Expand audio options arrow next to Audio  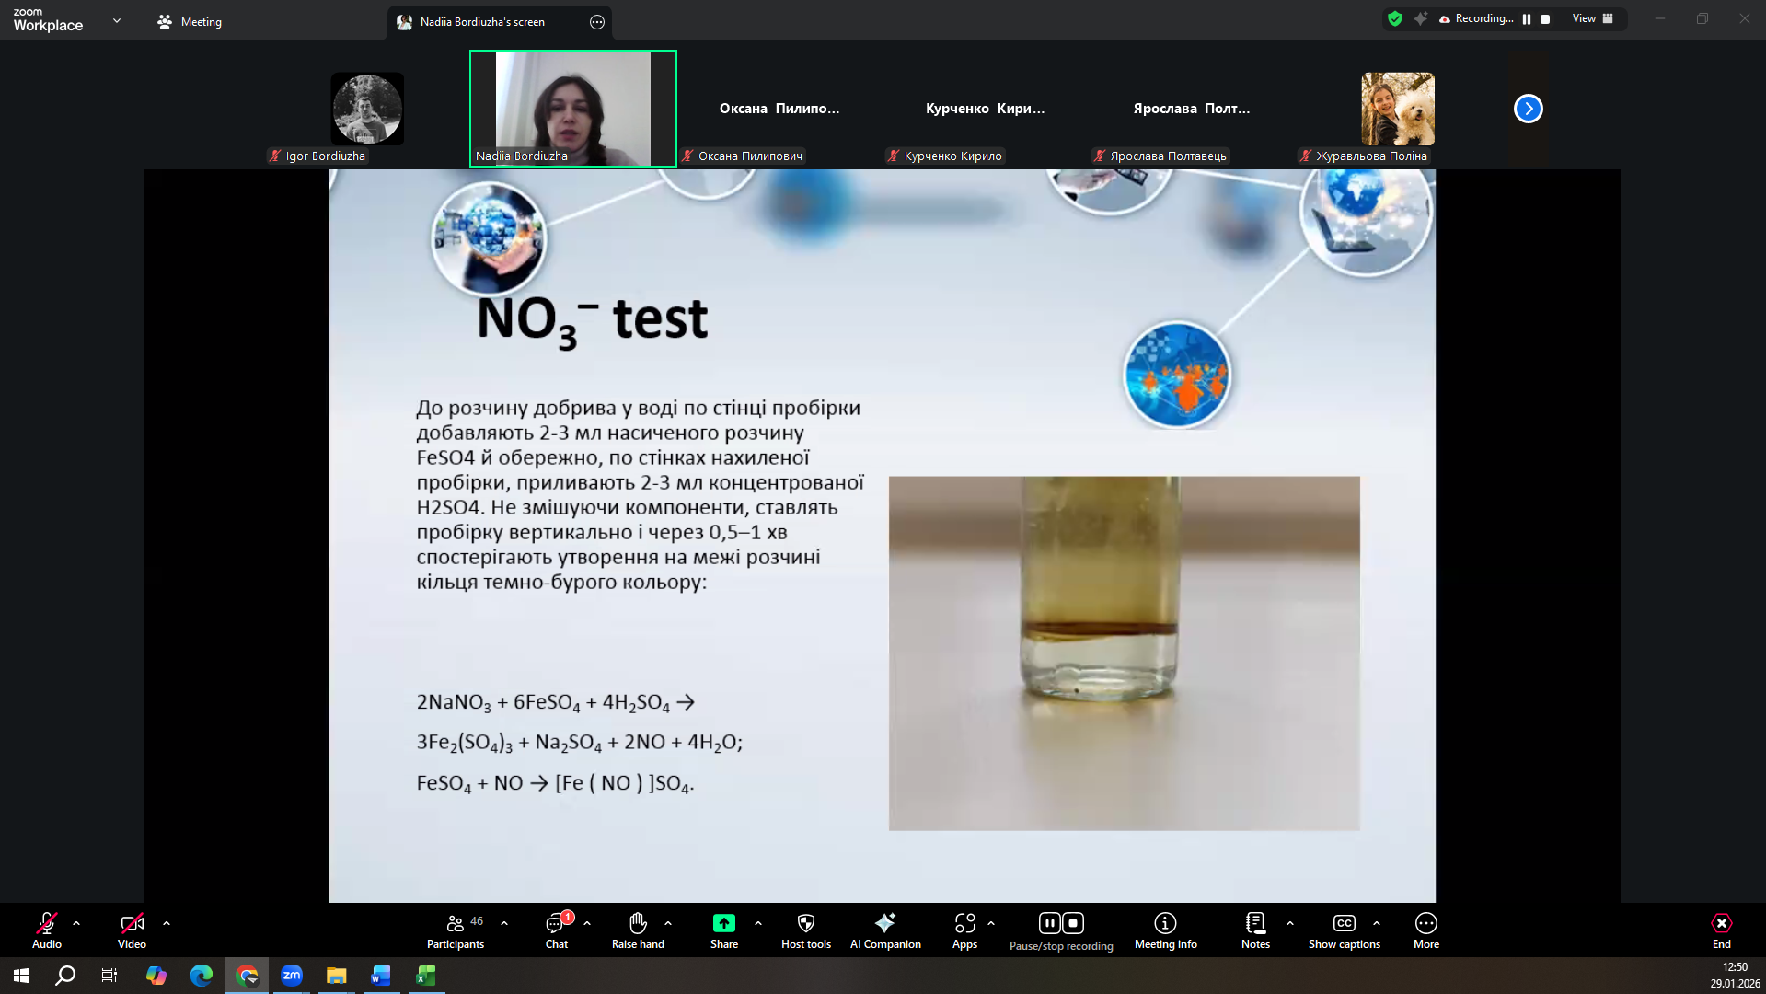pyautogui.click(x=76, y=923)
